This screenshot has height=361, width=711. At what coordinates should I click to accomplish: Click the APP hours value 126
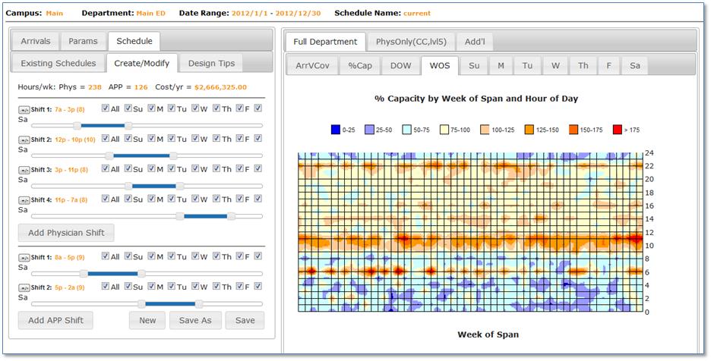coord(141,87)
